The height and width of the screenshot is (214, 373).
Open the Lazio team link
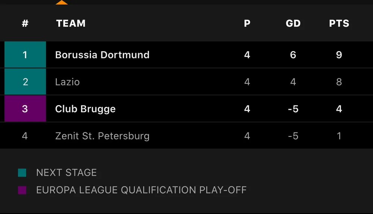pyautogui.click(x=68, y=82)
